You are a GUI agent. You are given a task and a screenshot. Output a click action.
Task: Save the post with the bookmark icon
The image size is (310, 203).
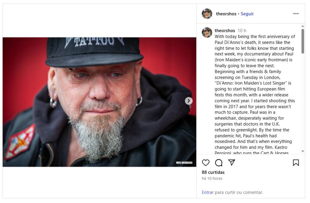pyautogui.click(x=296, y=163)
